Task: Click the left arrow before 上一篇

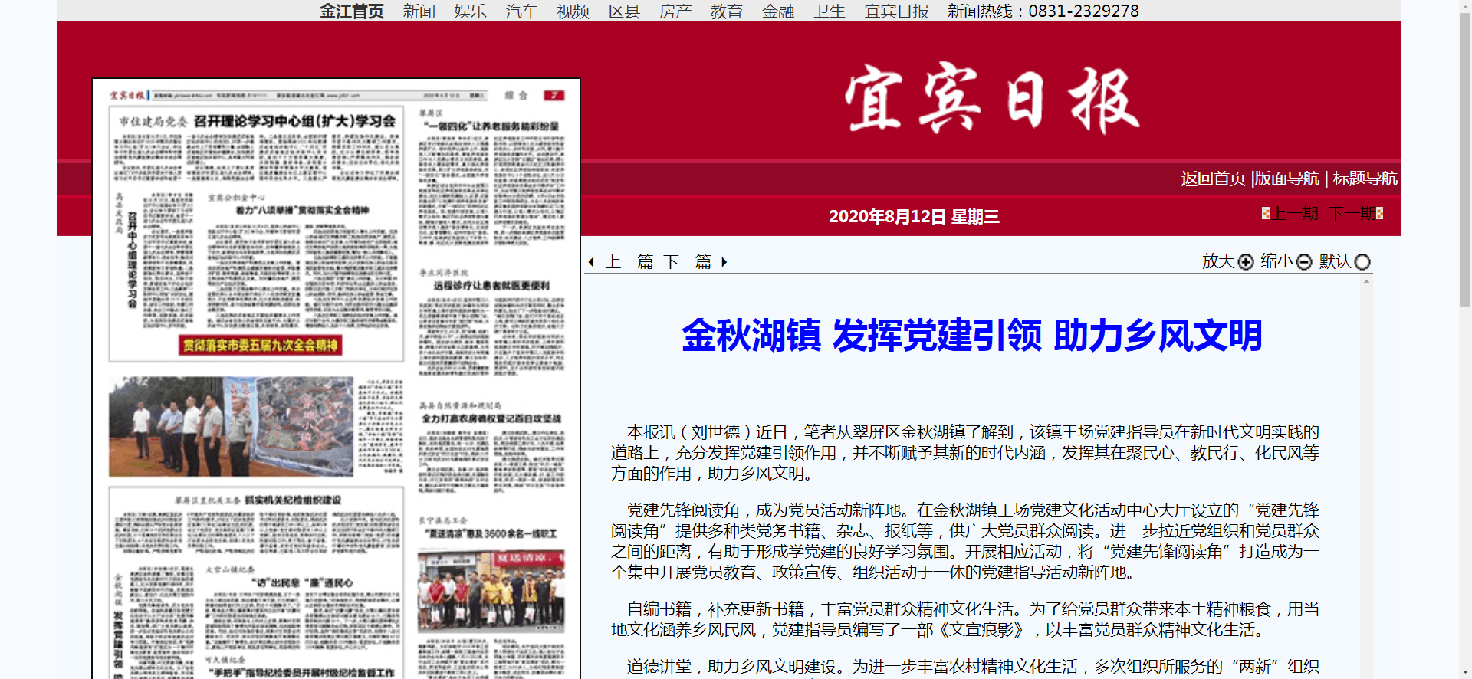Action: [x=591, y=262]
